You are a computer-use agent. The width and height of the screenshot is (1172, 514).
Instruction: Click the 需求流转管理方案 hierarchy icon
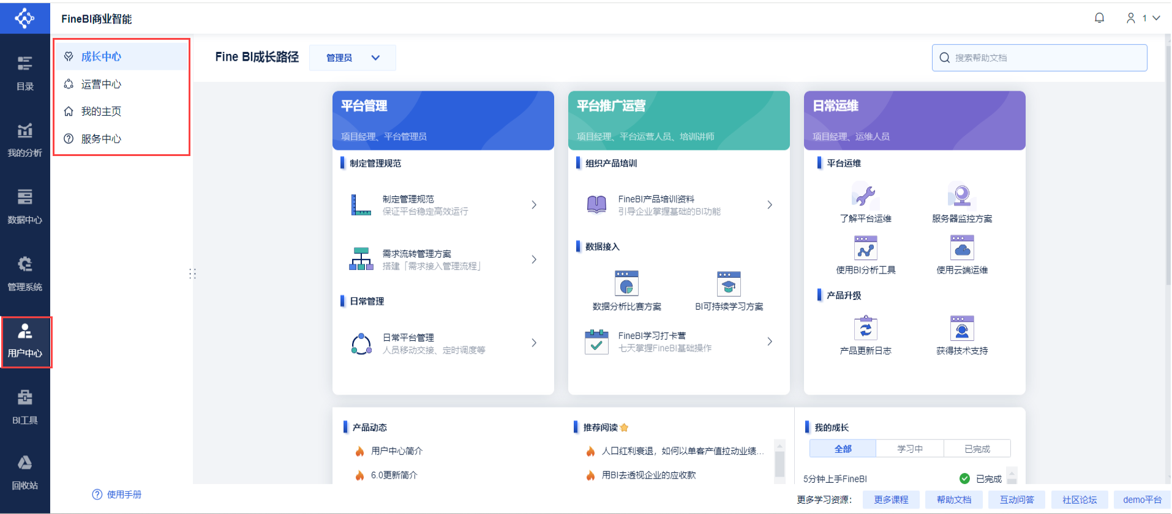click(361, 259)
